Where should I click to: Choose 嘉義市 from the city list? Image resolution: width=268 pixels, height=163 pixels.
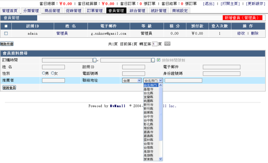[x=148, y=132]
